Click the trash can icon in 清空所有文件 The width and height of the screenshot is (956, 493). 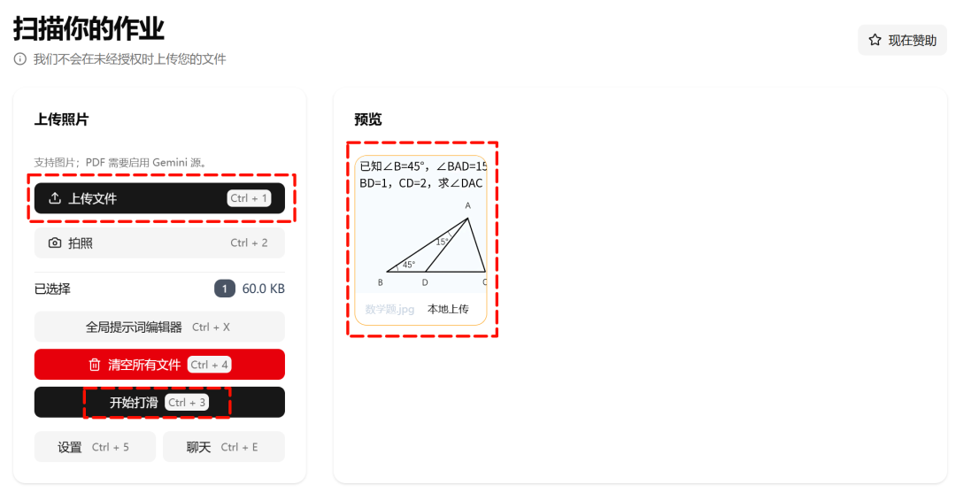(95, 365)
